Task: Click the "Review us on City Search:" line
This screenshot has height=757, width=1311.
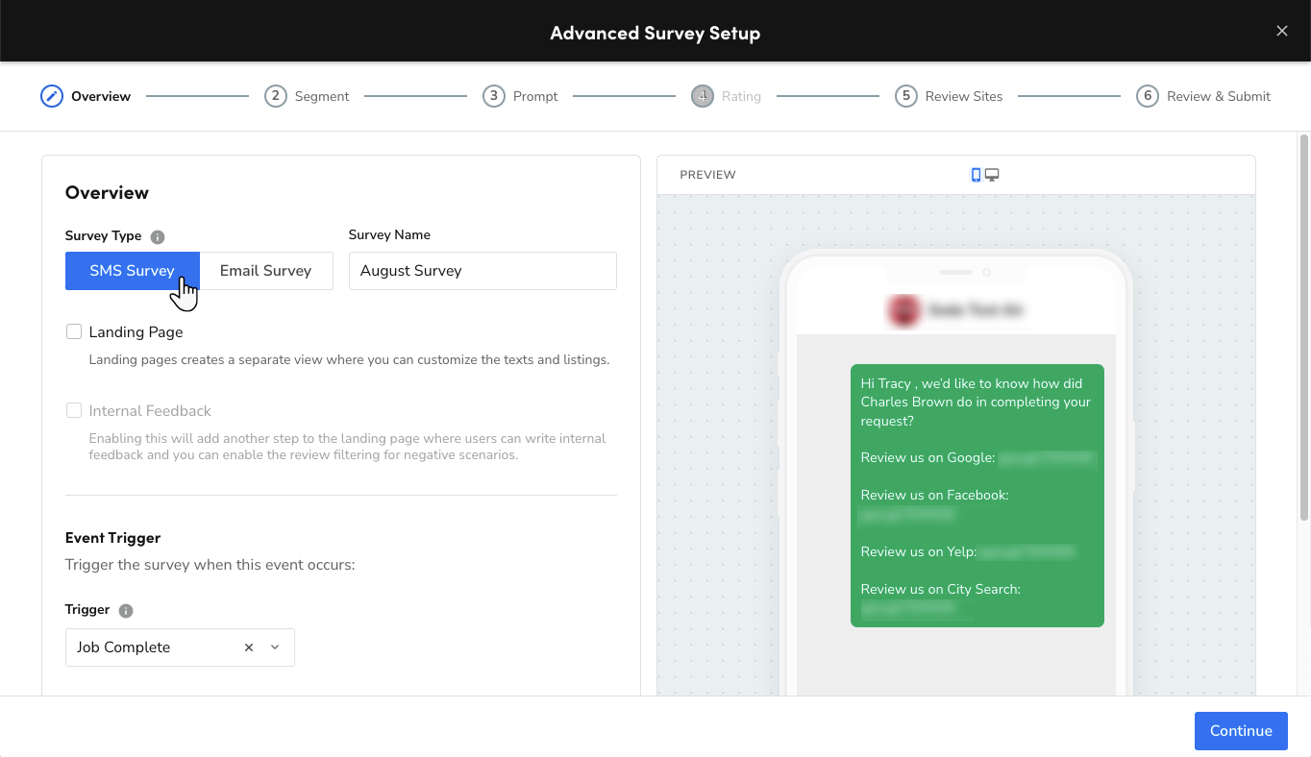Action: 941,590
